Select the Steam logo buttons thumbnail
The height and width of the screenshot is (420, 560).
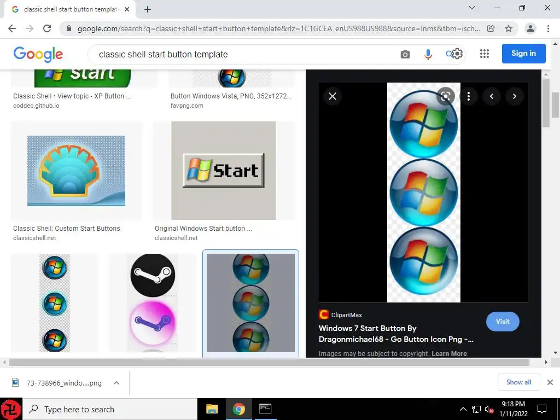click(153, 303)
